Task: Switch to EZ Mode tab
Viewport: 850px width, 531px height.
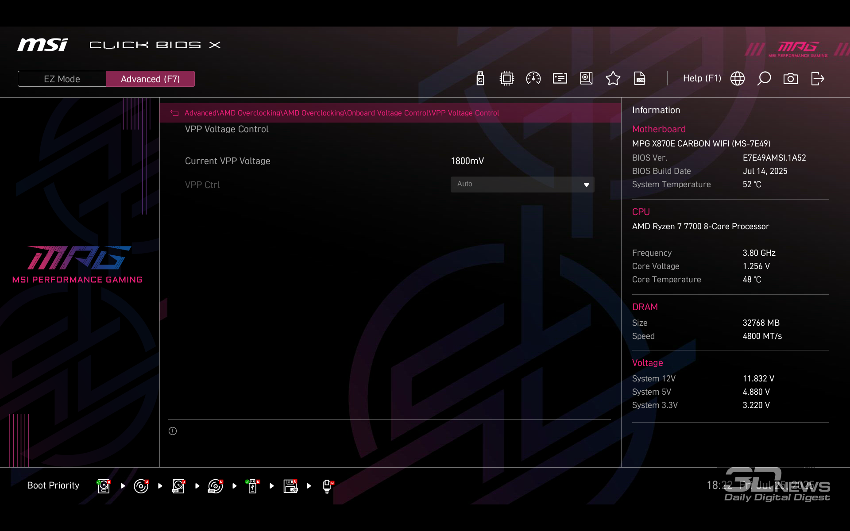Action: click(x=62, y=79)
